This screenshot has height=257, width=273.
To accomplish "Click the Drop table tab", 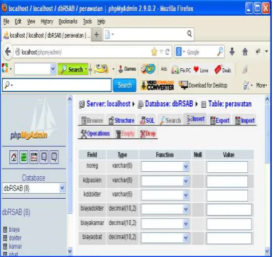I will pyautogui.click(x=147, y=134).
